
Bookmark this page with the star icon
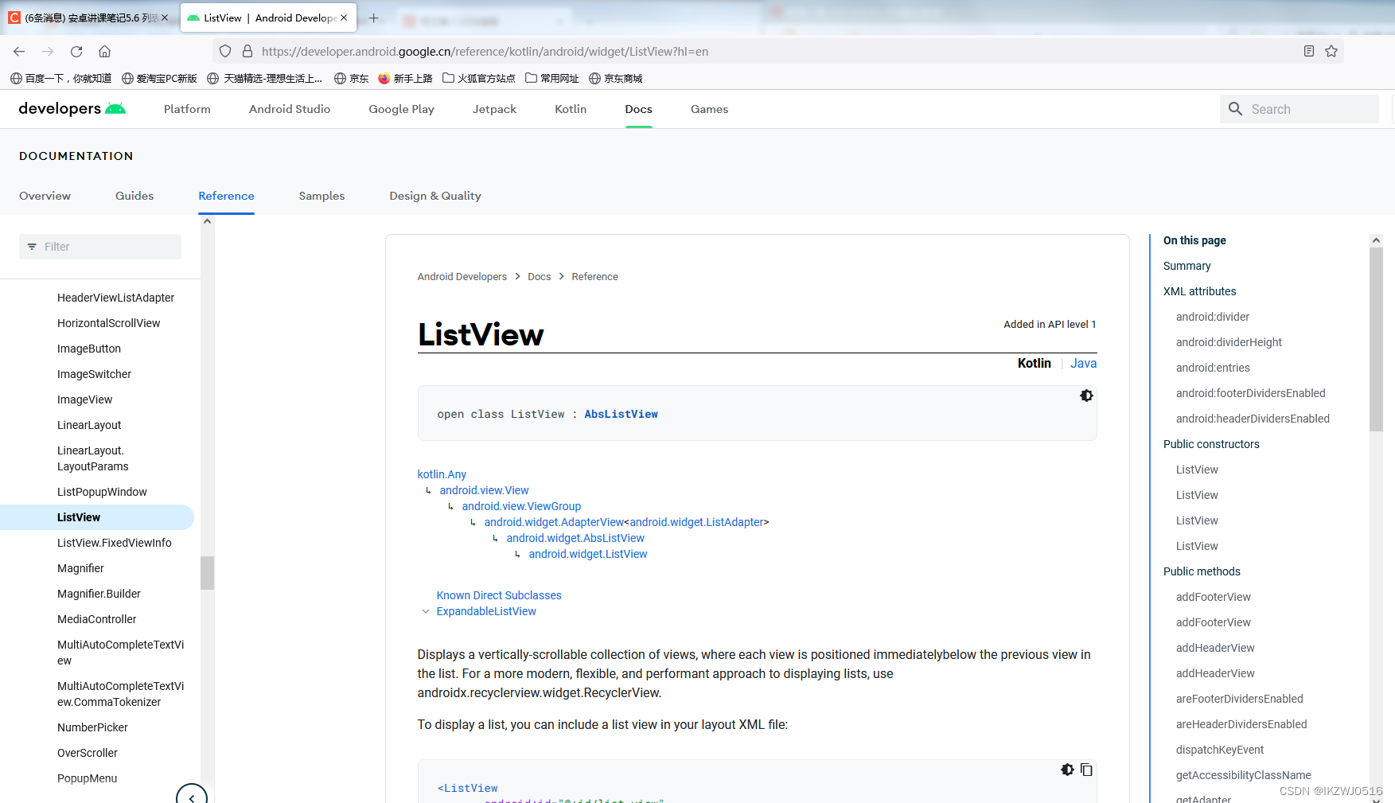pyautogui.click(x=1331, y=51)
